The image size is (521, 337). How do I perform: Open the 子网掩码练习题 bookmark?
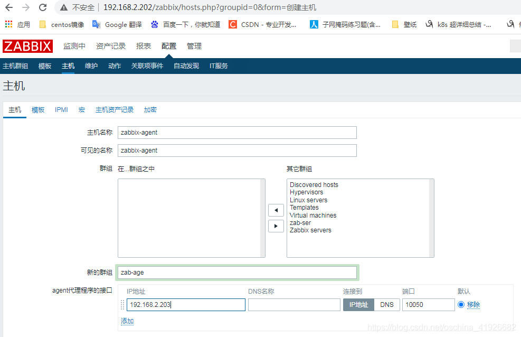click(345, 24)
